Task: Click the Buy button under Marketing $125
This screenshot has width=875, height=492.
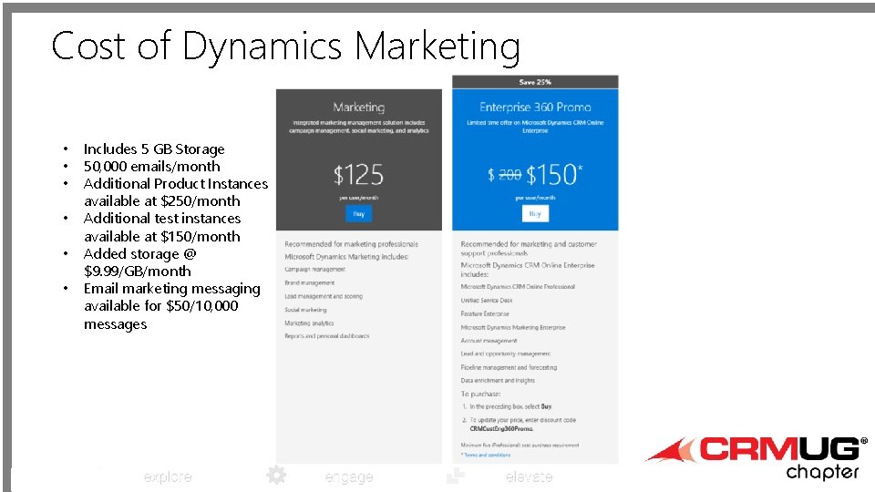Action: (x=358, y=213)
